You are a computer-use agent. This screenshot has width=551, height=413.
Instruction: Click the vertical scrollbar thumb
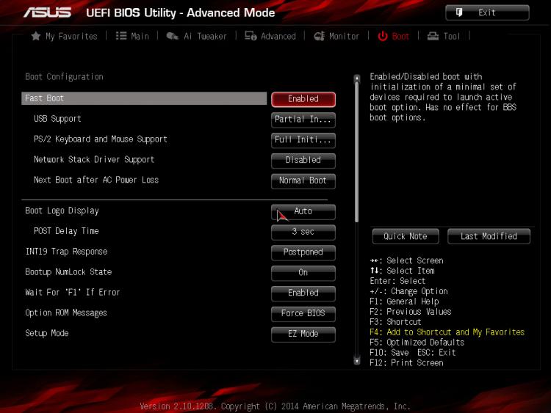[x=357, y=152]
